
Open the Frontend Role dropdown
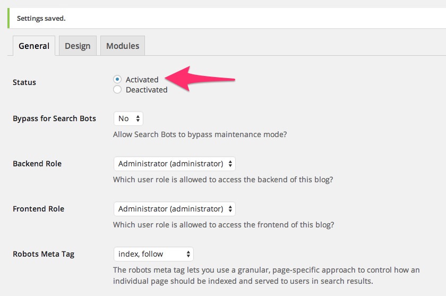pos(174,209)
